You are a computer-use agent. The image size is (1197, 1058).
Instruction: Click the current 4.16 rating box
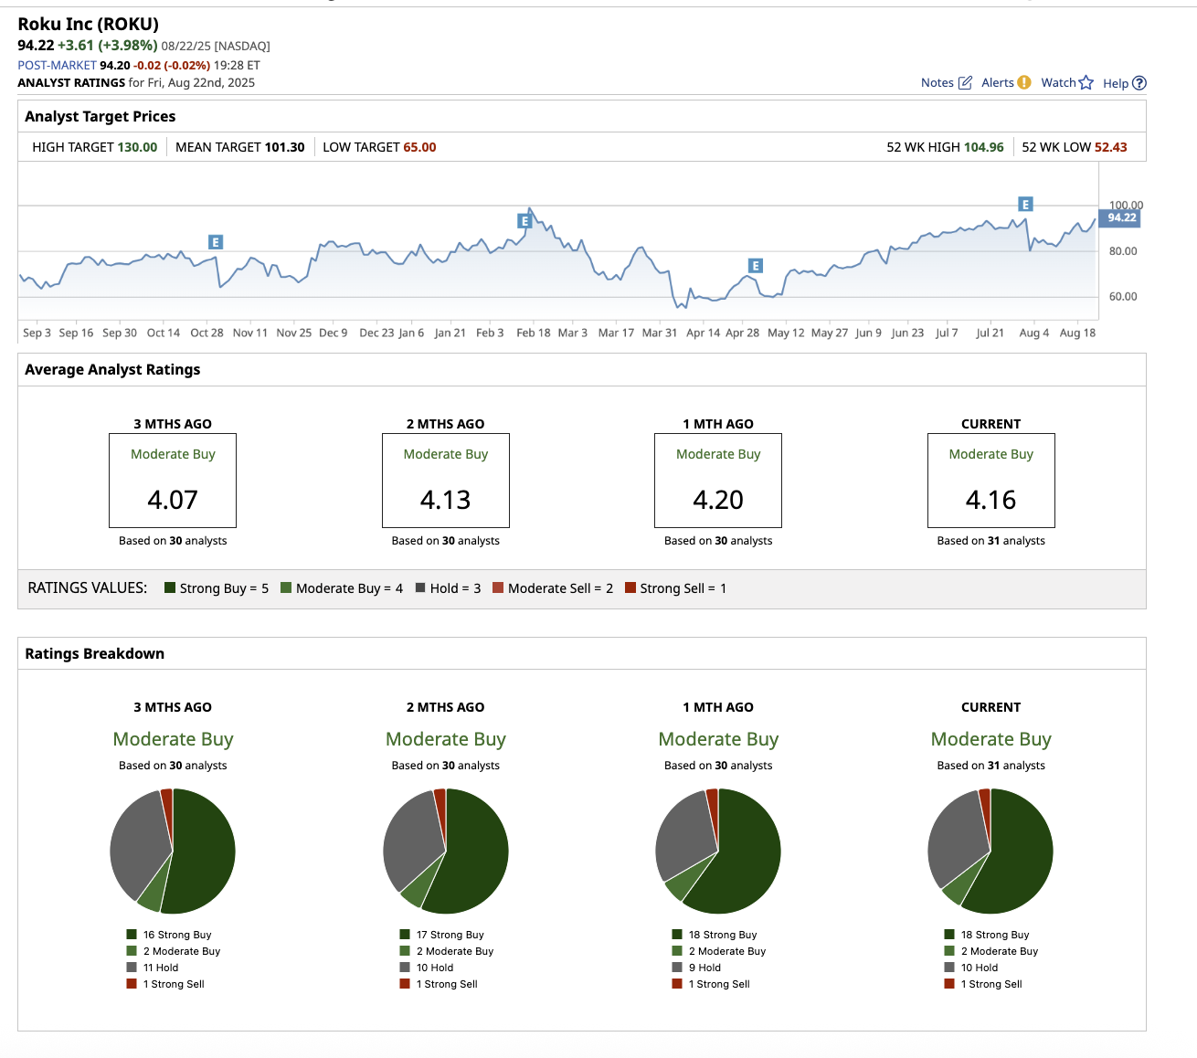(991, 481)
